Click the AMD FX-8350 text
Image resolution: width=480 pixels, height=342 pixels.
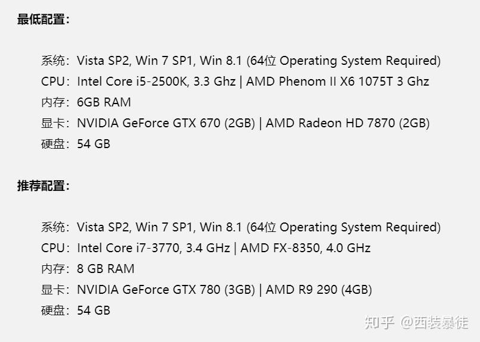tap(287, 248)
